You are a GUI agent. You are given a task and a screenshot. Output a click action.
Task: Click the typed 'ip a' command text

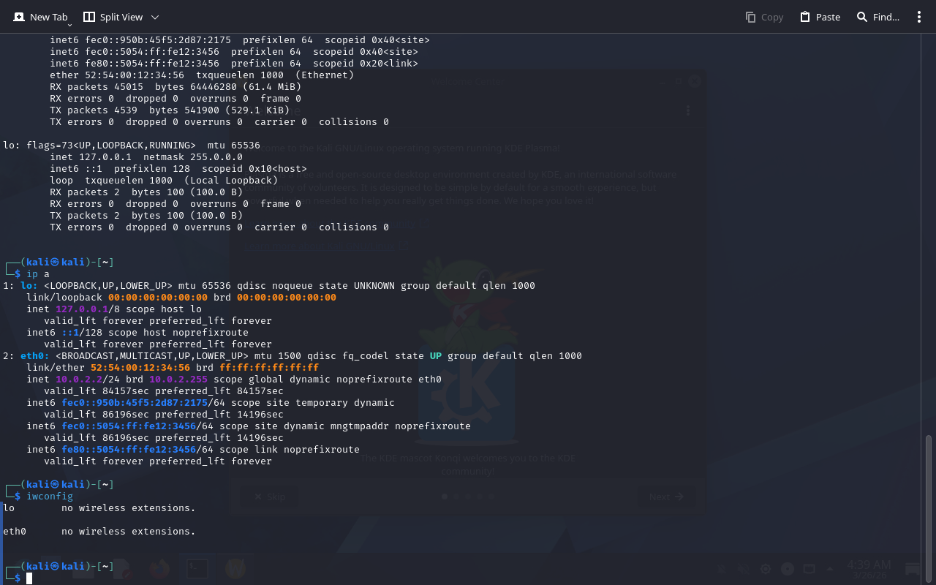coord(38,274)
